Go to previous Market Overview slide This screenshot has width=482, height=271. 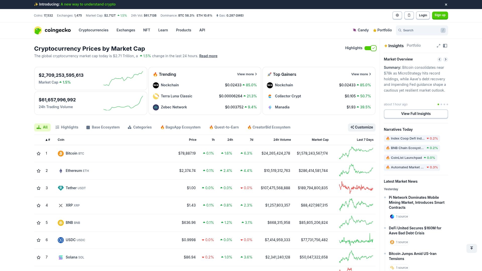coord(439,59)
